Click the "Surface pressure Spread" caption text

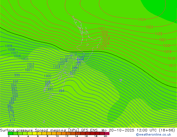[24, 130]
